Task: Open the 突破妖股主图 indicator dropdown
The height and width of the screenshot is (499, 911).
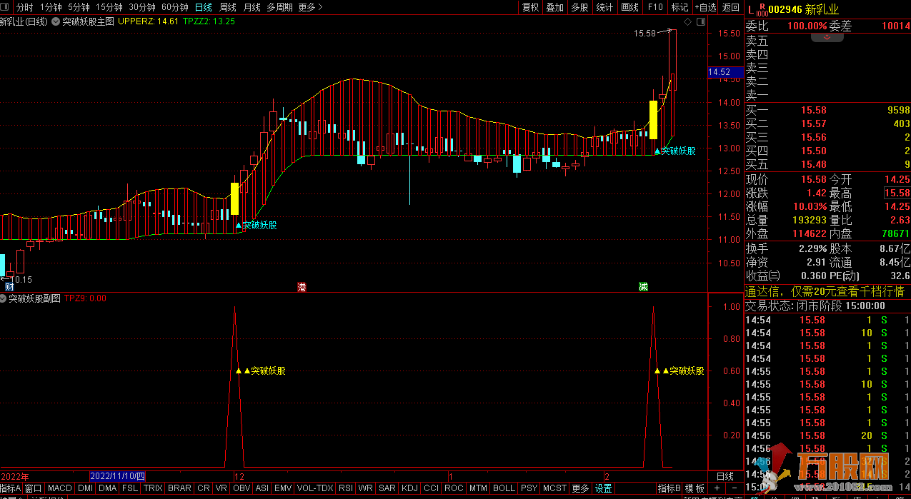Action: [56, 21]
